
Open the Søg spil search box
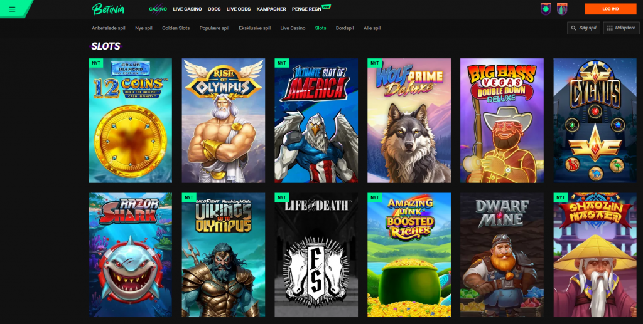coord(583,28)
